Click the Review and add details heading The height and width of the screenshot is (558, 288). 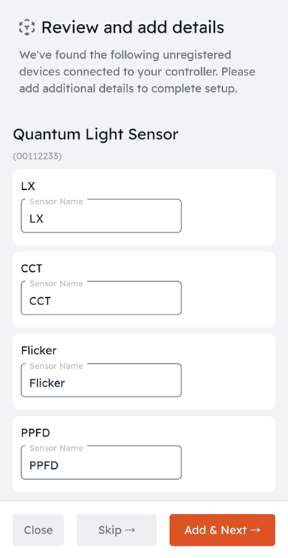point(132,28)
